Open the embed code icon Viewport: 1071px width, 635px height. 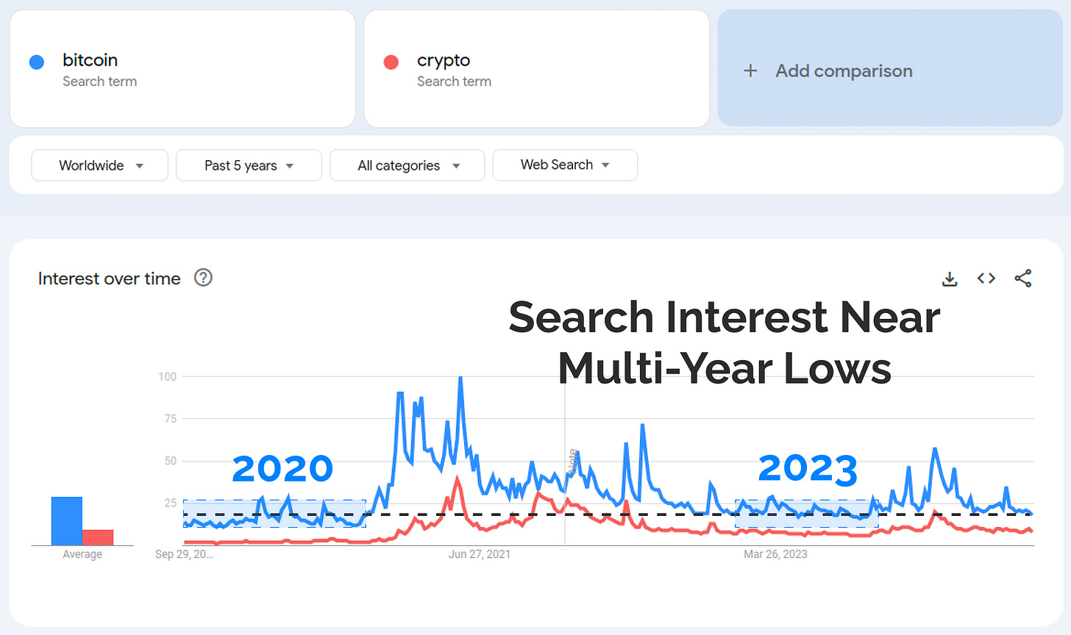click(986, 279)
